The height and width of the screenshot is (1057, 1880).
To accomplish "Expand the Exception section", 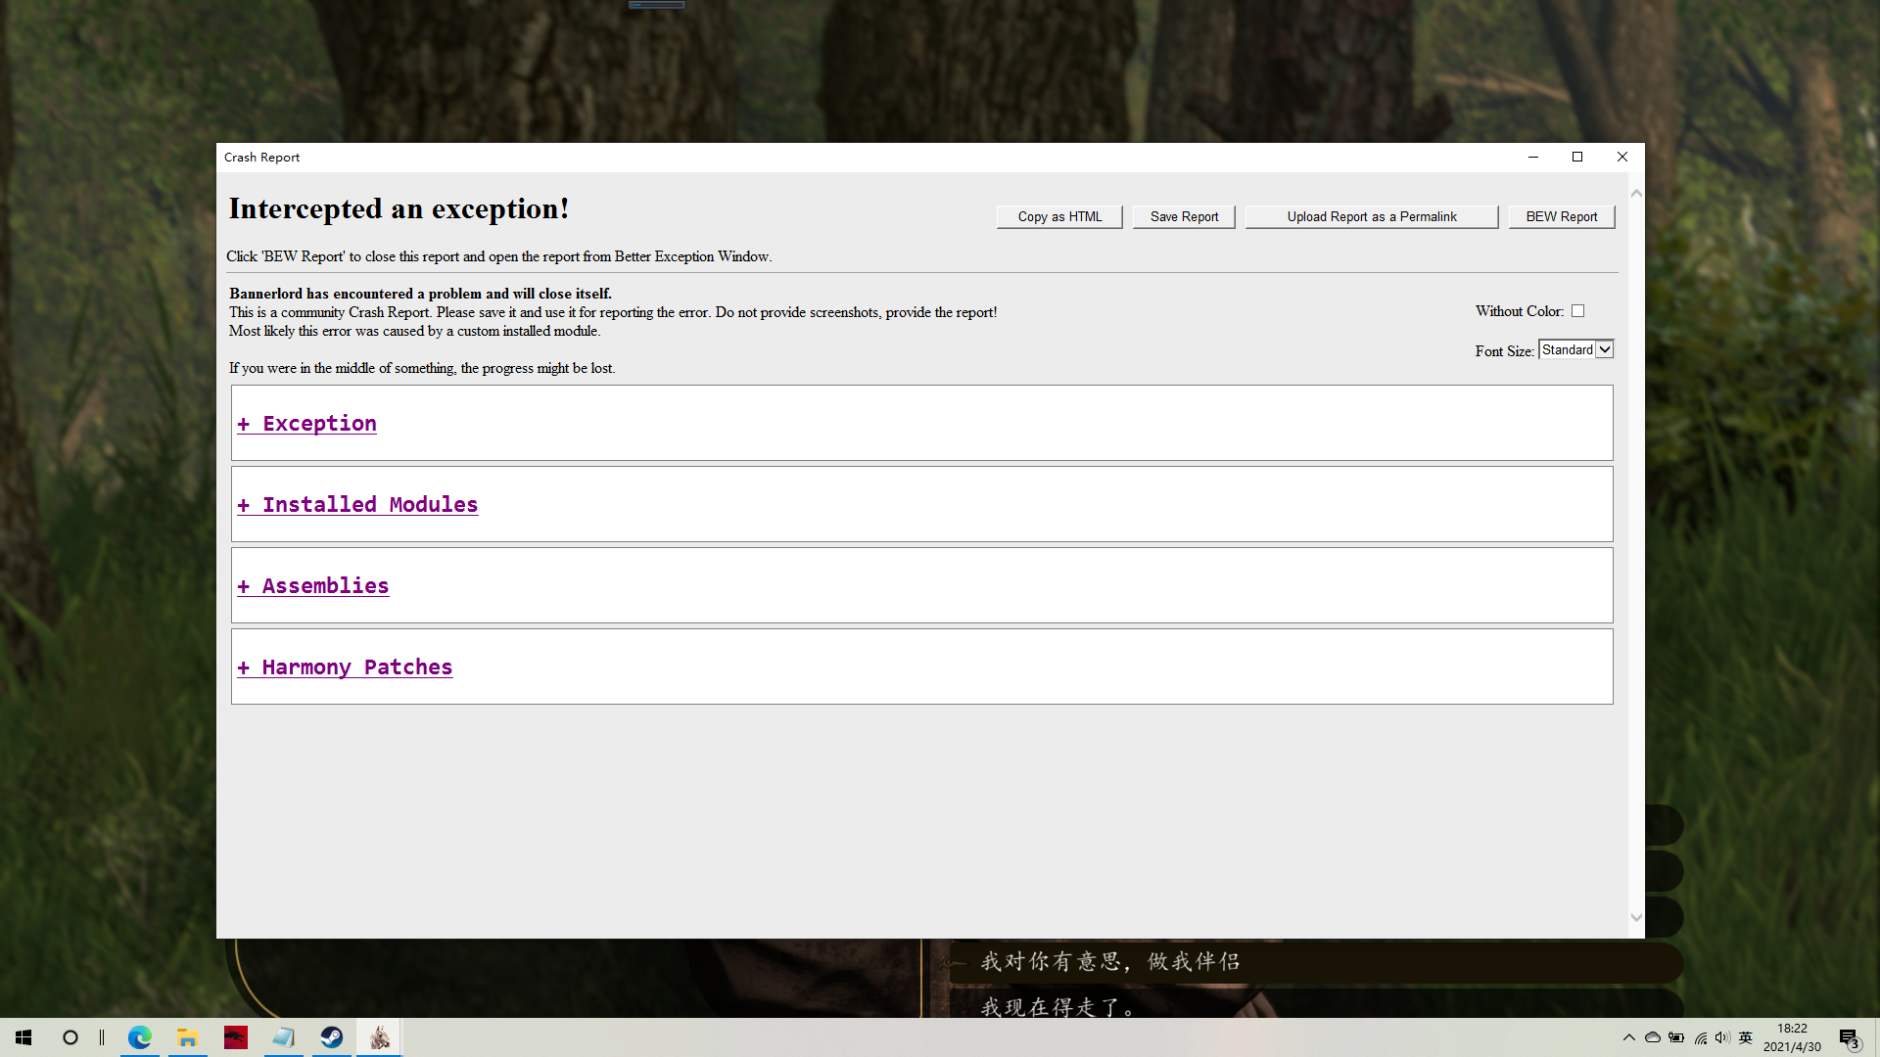I will click(306, 423).
